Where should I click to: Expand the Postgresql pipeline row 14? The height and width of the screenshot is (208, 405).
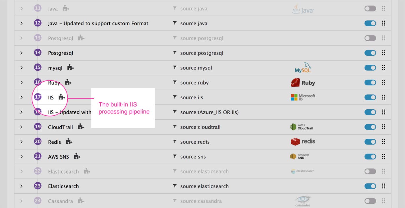point(21,53)
